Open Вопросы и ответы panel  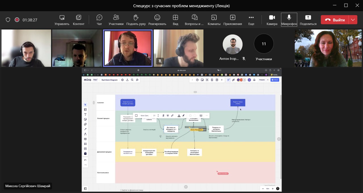click(x=194, y=20)
